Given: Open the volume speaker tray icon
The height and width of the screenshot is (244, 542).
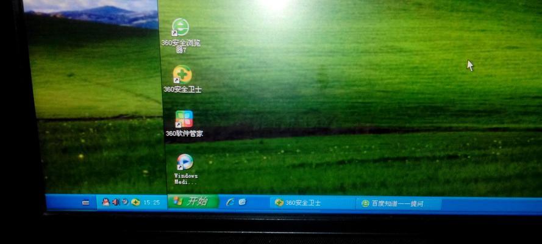Looking at the screenshot, I should click(116, 202).
